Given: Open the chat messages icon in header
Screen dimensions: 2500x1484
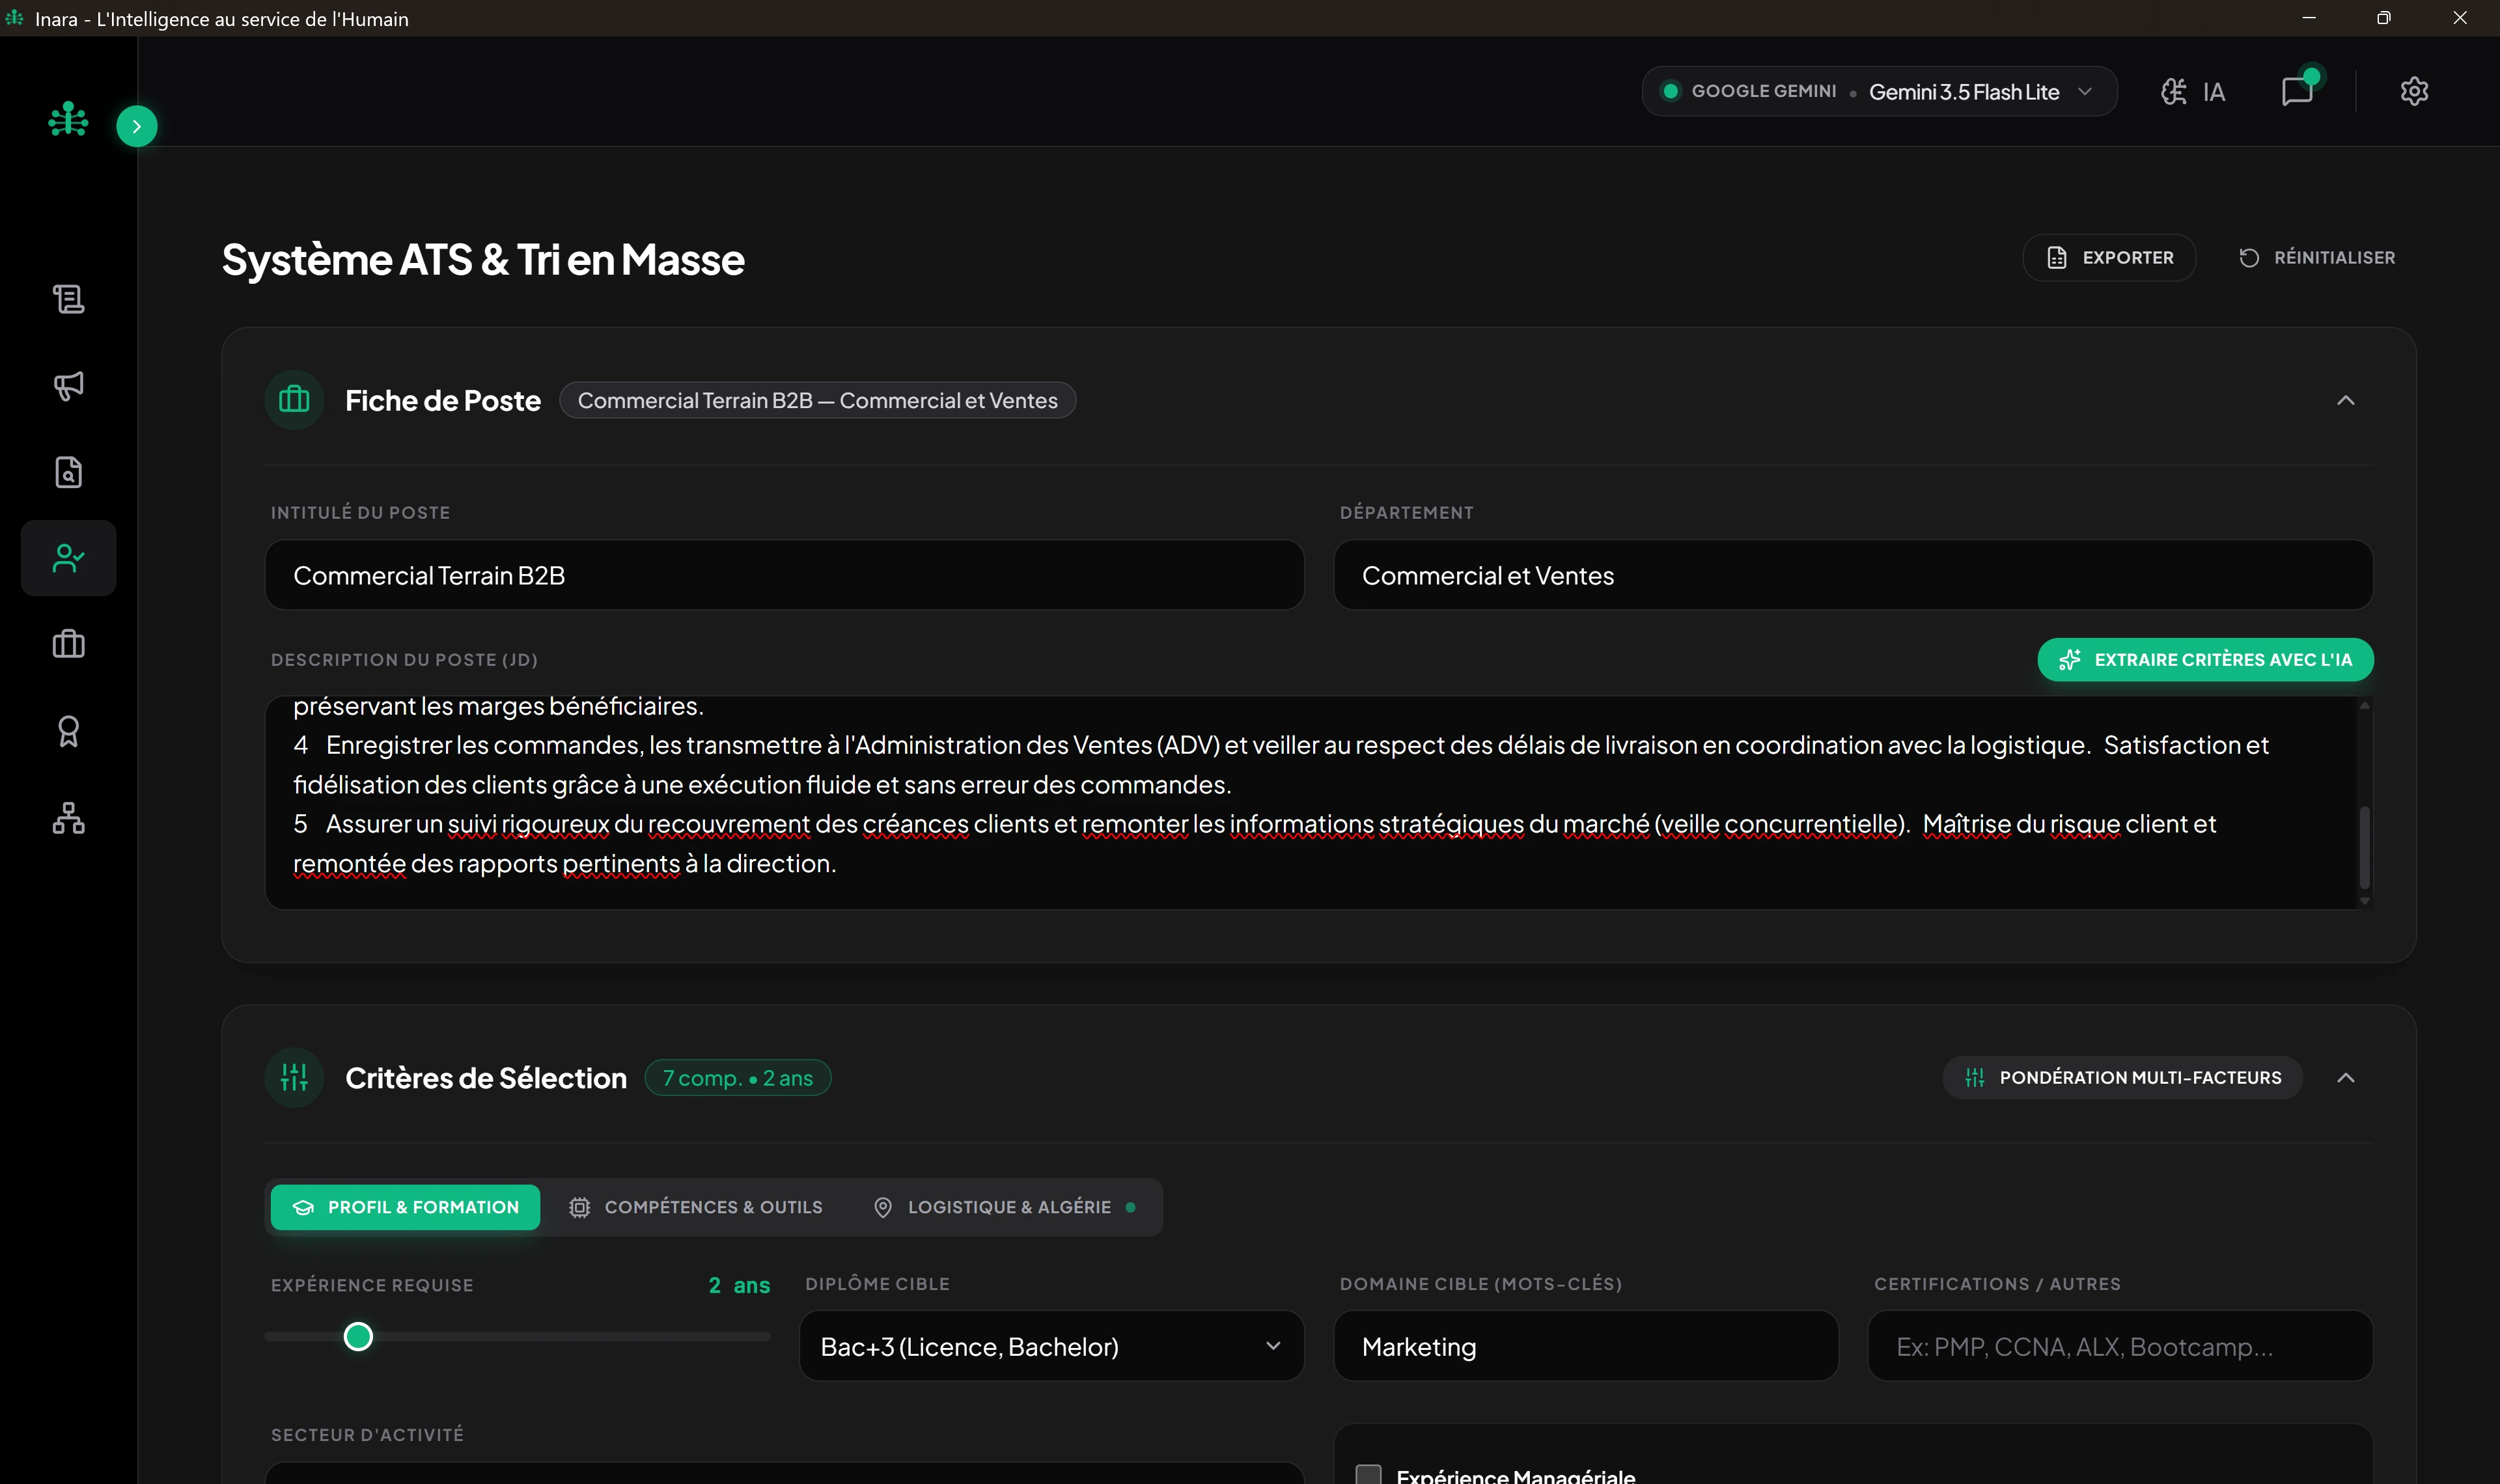Looking at the screenshot, I should click(x=2298, y=91).
